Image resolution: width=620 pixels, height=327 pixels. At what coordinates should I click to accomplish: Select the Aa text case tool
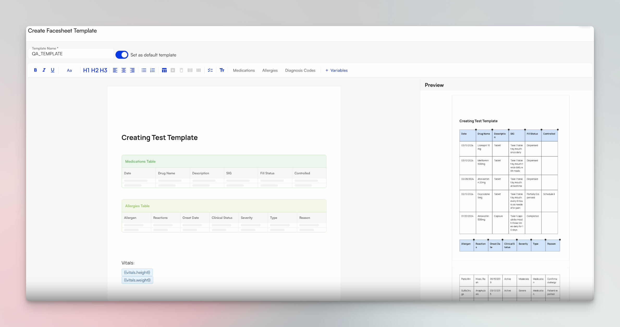click(x=69, y=70)
